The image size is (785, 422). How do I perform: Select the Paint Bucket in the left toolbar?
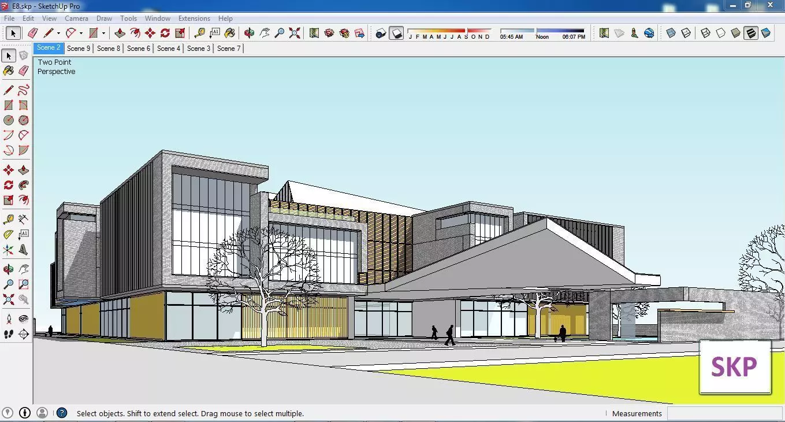tap(9, 71)
